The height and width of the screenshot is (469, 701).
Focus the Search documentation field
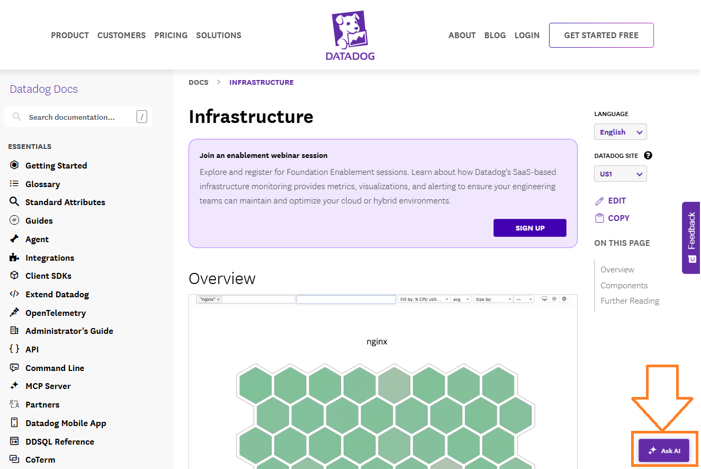coord(78,117)
